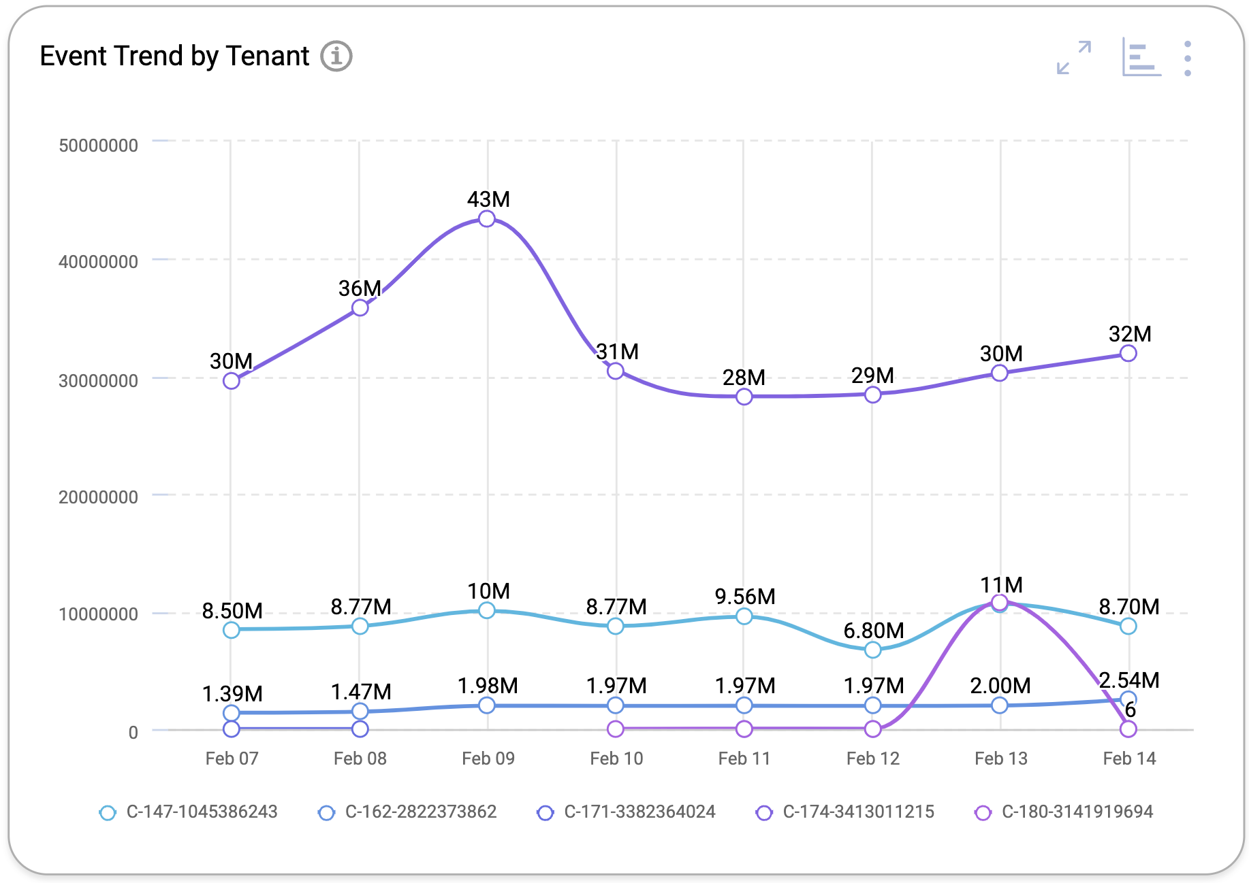Toggle legend series C-174-3413011215
The width and height of the screenshot is (1249, 883).
coord(845,812)
